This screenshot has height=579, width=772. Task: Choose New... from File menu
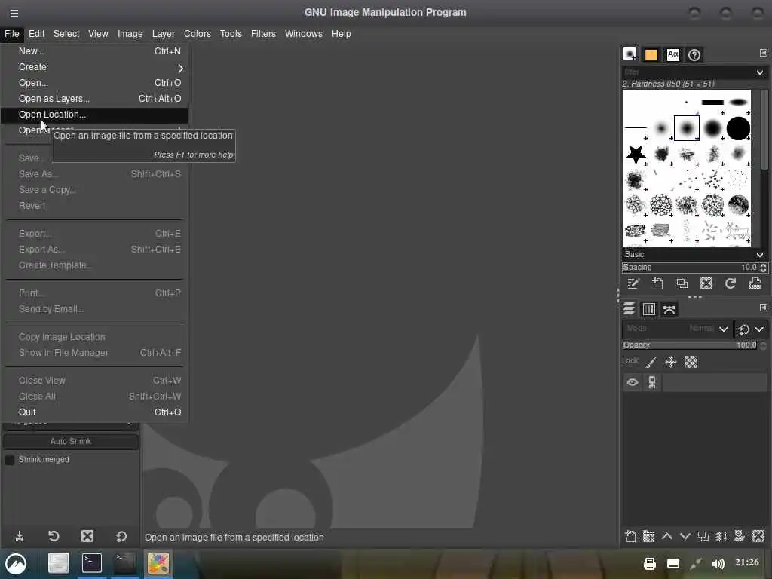tap(94, 51)
